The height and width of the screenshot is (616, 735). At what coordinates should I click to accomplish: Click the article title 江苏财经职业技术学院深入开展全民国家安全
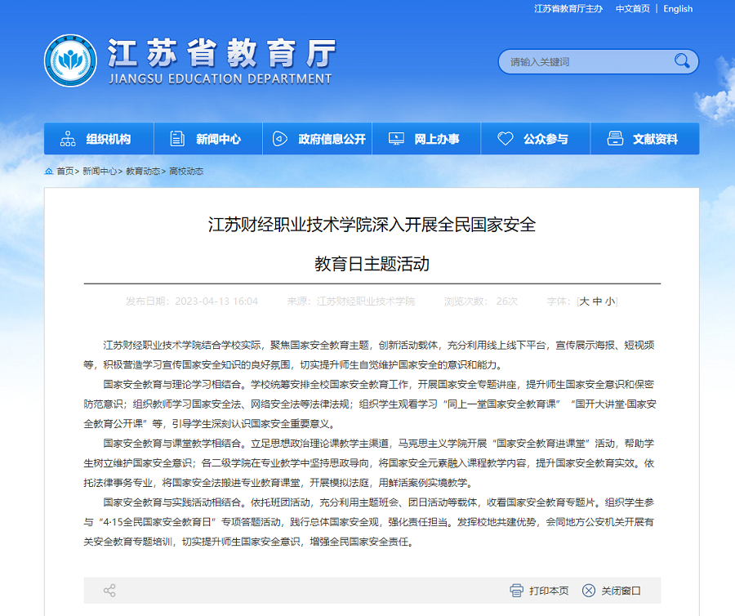372,225
